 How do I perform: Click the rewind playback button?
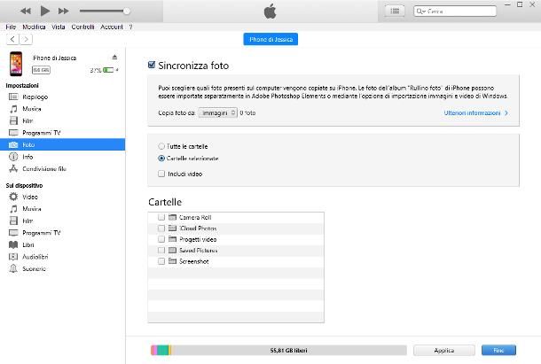click(x=25, y=11)
